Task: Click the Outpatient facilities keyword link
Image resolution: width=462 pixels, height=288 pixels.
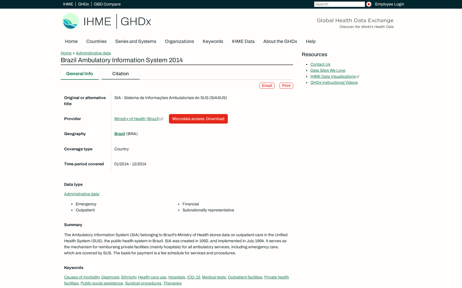Action: (x=245, y=277)
